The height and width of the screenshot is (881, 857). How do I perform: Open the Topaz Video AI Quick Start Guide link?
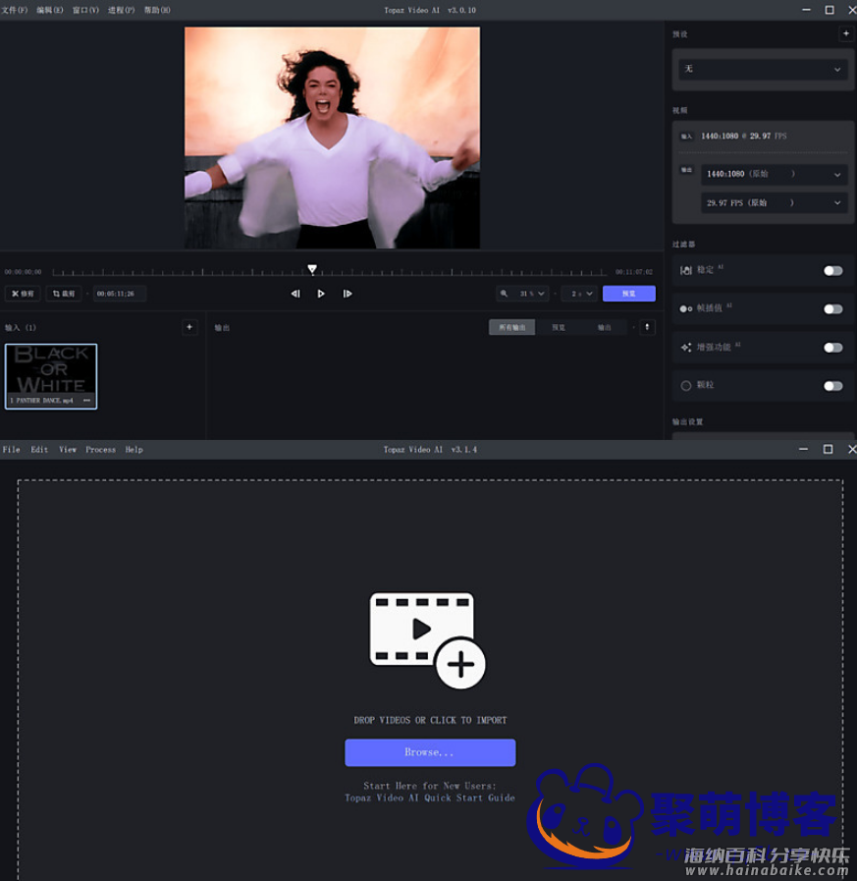(430, 798)
